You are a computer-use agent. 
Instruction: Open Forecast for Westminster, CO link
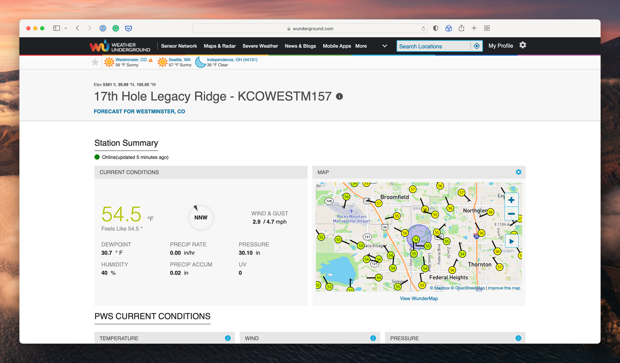coord(139,111)
